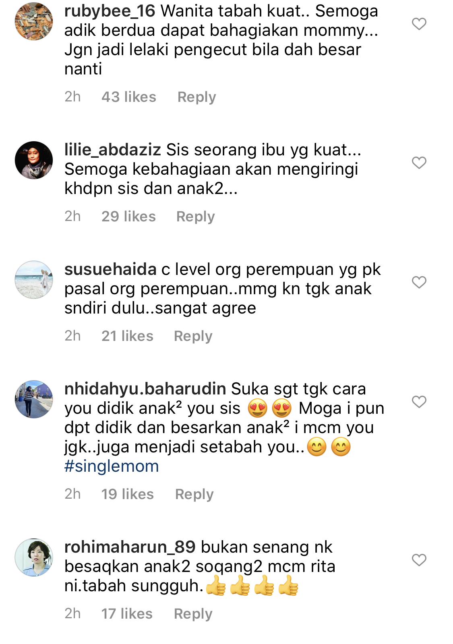Tap heart next to nhidahyu.baharudin's comment

tap(419, 402)
